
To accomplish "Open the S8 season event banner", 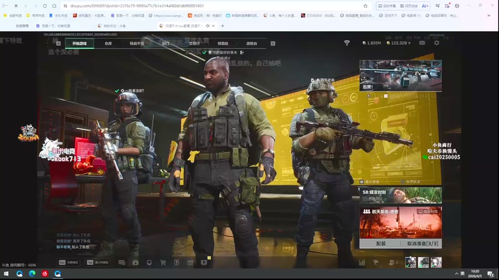I will pos(400,195).
